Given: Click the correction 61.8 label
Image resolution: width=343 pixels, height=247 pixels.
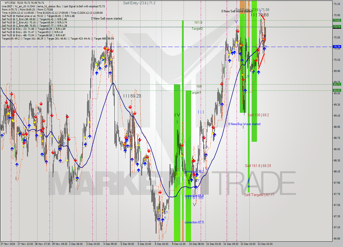Looking at the screenshot, I should [194, 196].
